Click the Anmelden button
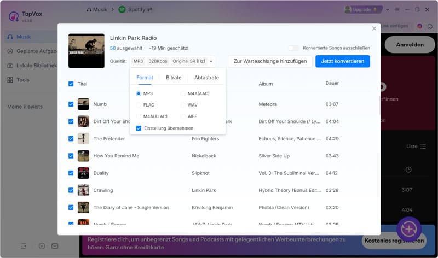 410,45
